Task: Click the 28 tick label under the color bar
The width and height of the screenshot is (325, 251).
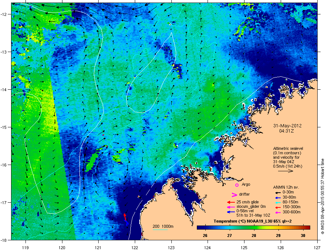Action: point(254,235)
